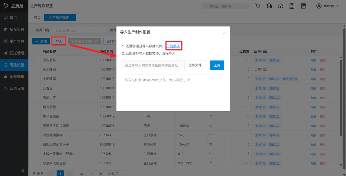Viewport: 346px width, 176px height.
Task: Focus the 搜功能、搜报表 search field
Action: (x=225, y=6)
